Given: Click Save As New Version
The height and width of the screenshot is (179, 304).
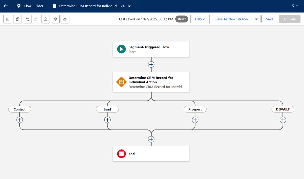Looking at the screenshot, I should (x=232, y=19).
